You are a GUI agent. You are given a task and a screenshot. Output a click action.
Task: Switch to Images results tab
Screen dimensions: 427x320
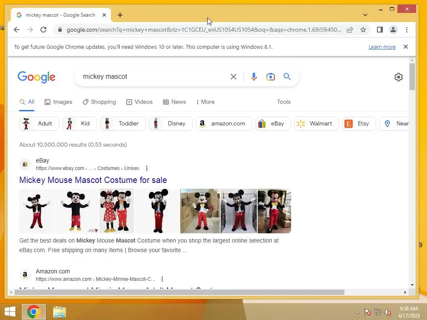[x=58, y=102]
